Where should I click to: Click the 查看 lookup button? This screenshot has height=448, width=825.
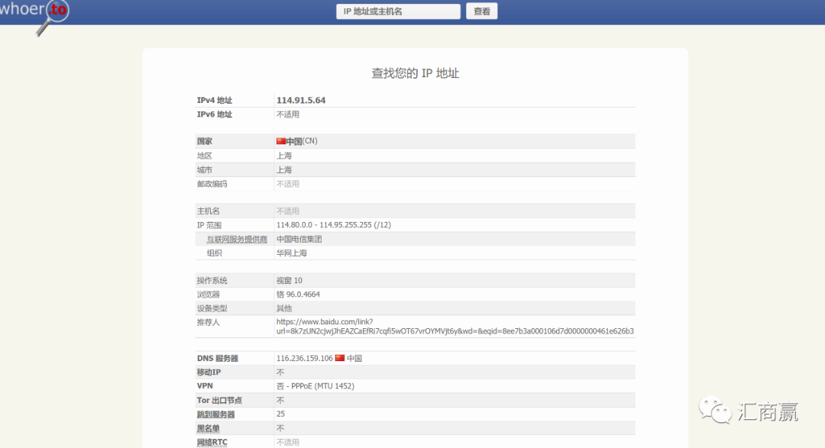coord(481,11)
